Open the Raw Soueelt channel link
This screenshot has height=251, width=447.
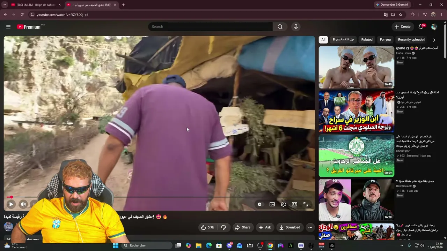[404, 187]
